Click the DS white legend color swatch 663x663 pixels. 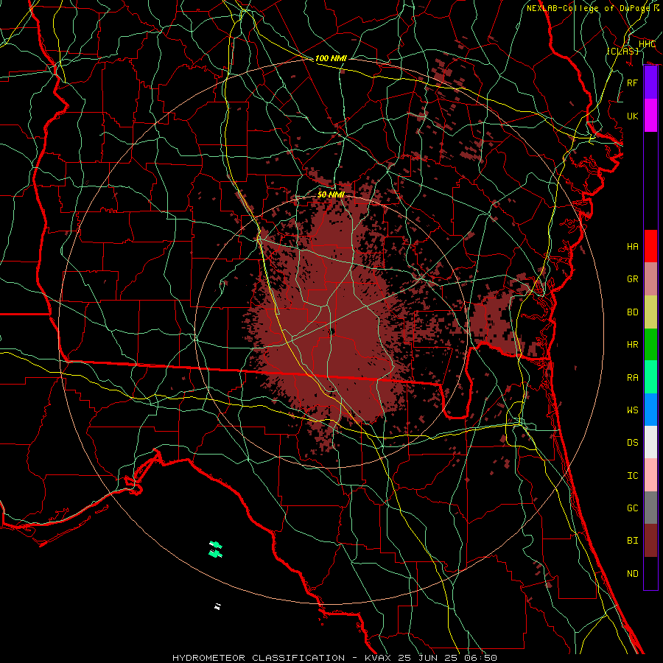pyautogui.click(x=650, y=442)
